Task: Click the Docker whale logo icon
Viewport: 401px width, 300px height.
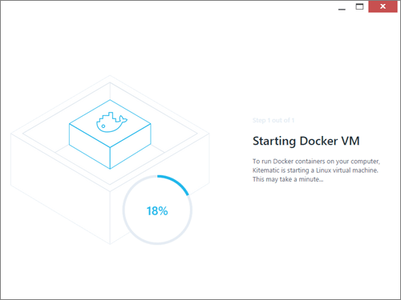Action: click(111, 122)
